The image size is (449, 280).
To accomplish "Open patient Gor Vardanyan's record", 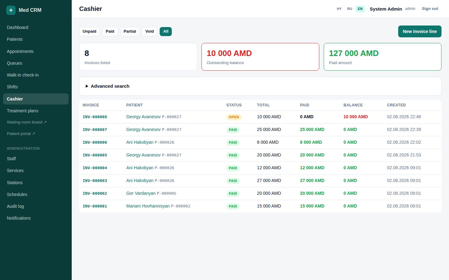I will pos(141,193).
